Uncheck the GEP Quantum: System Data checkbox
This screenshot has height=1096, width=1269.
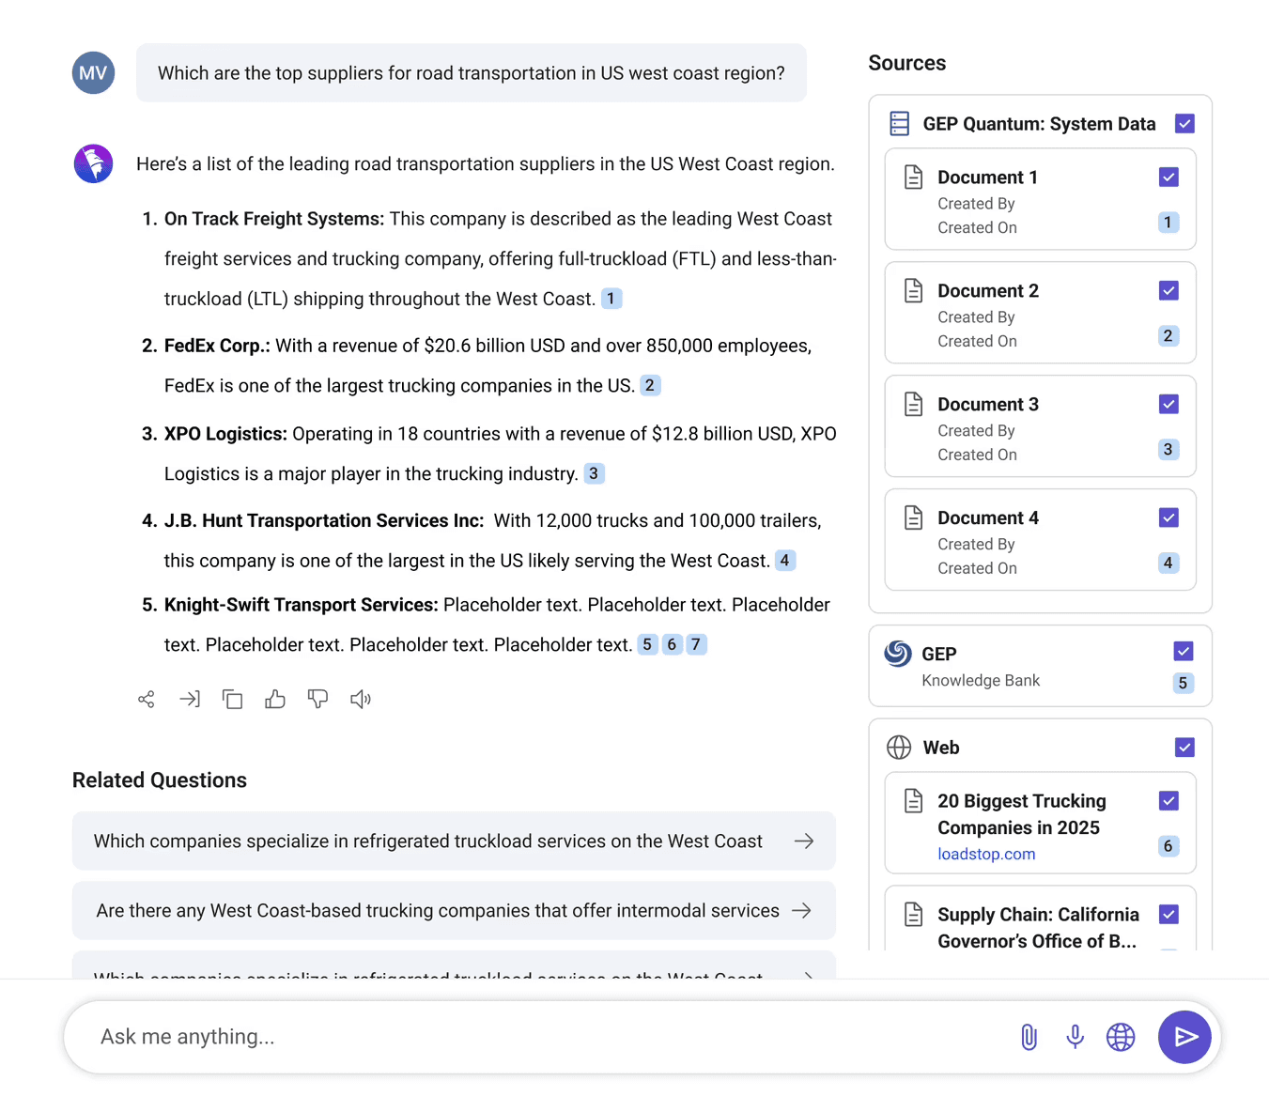(x=1184, y=124)
